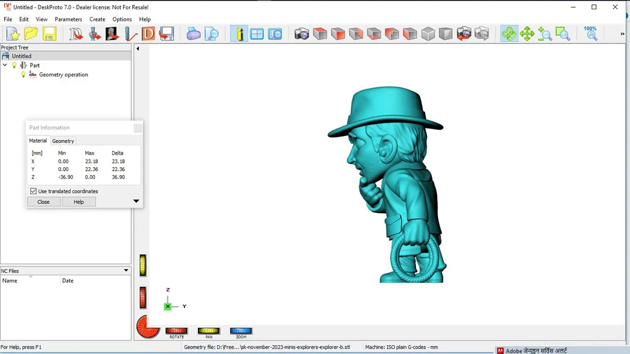This screenshot has height=354, width=630.
Task: Switch to the Geometry tab
Action: 63,141
